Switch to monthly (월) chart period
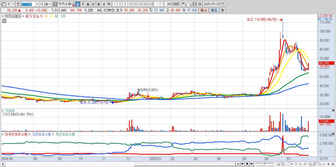Screen dimensions: 336x167 [88, 4]
